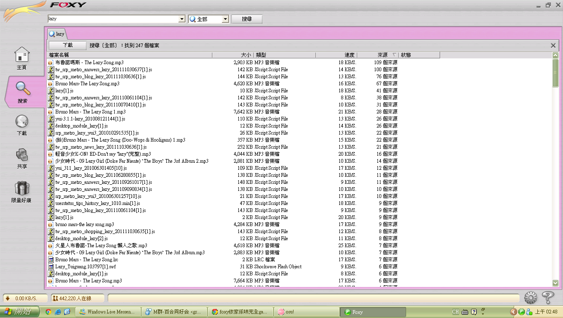Click the file icon of Bruno Mars - The Lazy Song.lrc
The width and height of the screenshot is (563, 318).
(x=51, y=260)
